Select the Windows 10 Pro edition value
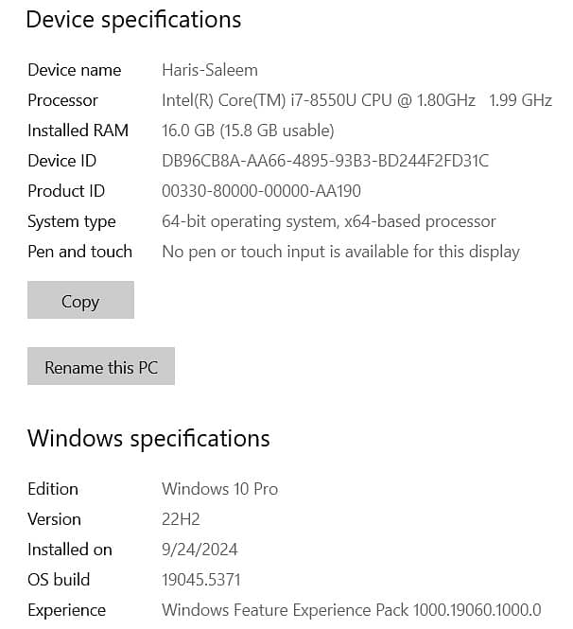The width and height of the screenshot is (573, 629). point(219,489)
